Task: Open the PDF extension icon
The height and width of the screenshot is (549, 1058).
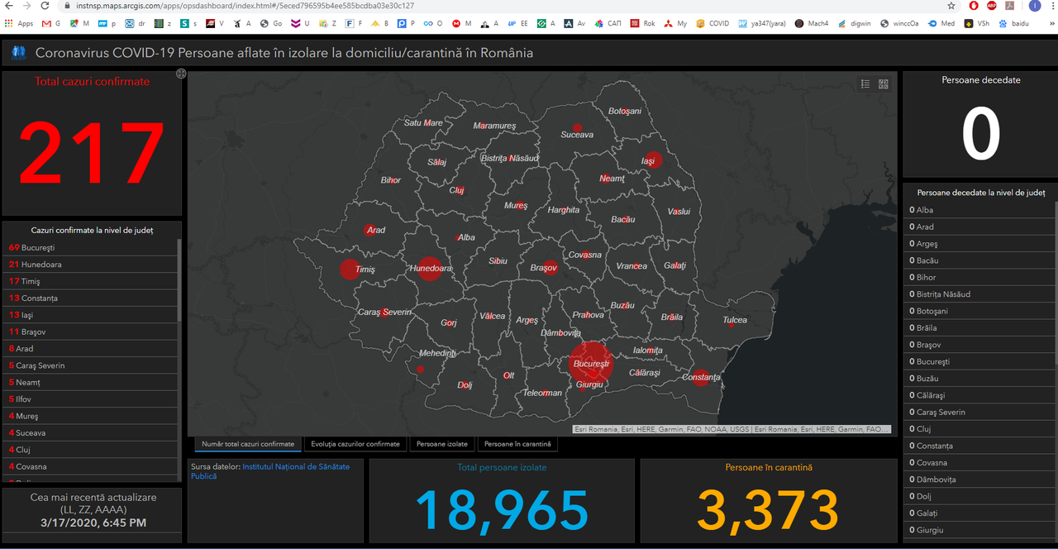Action: (1010, 6)
